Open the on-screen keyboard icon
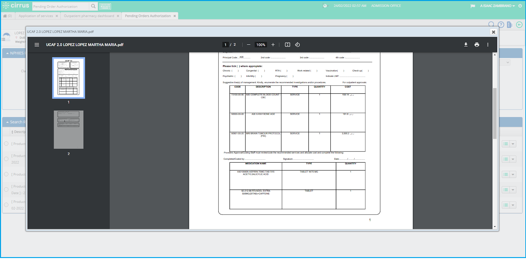Viewport: 526px width, 259px height. pos(105,6)
